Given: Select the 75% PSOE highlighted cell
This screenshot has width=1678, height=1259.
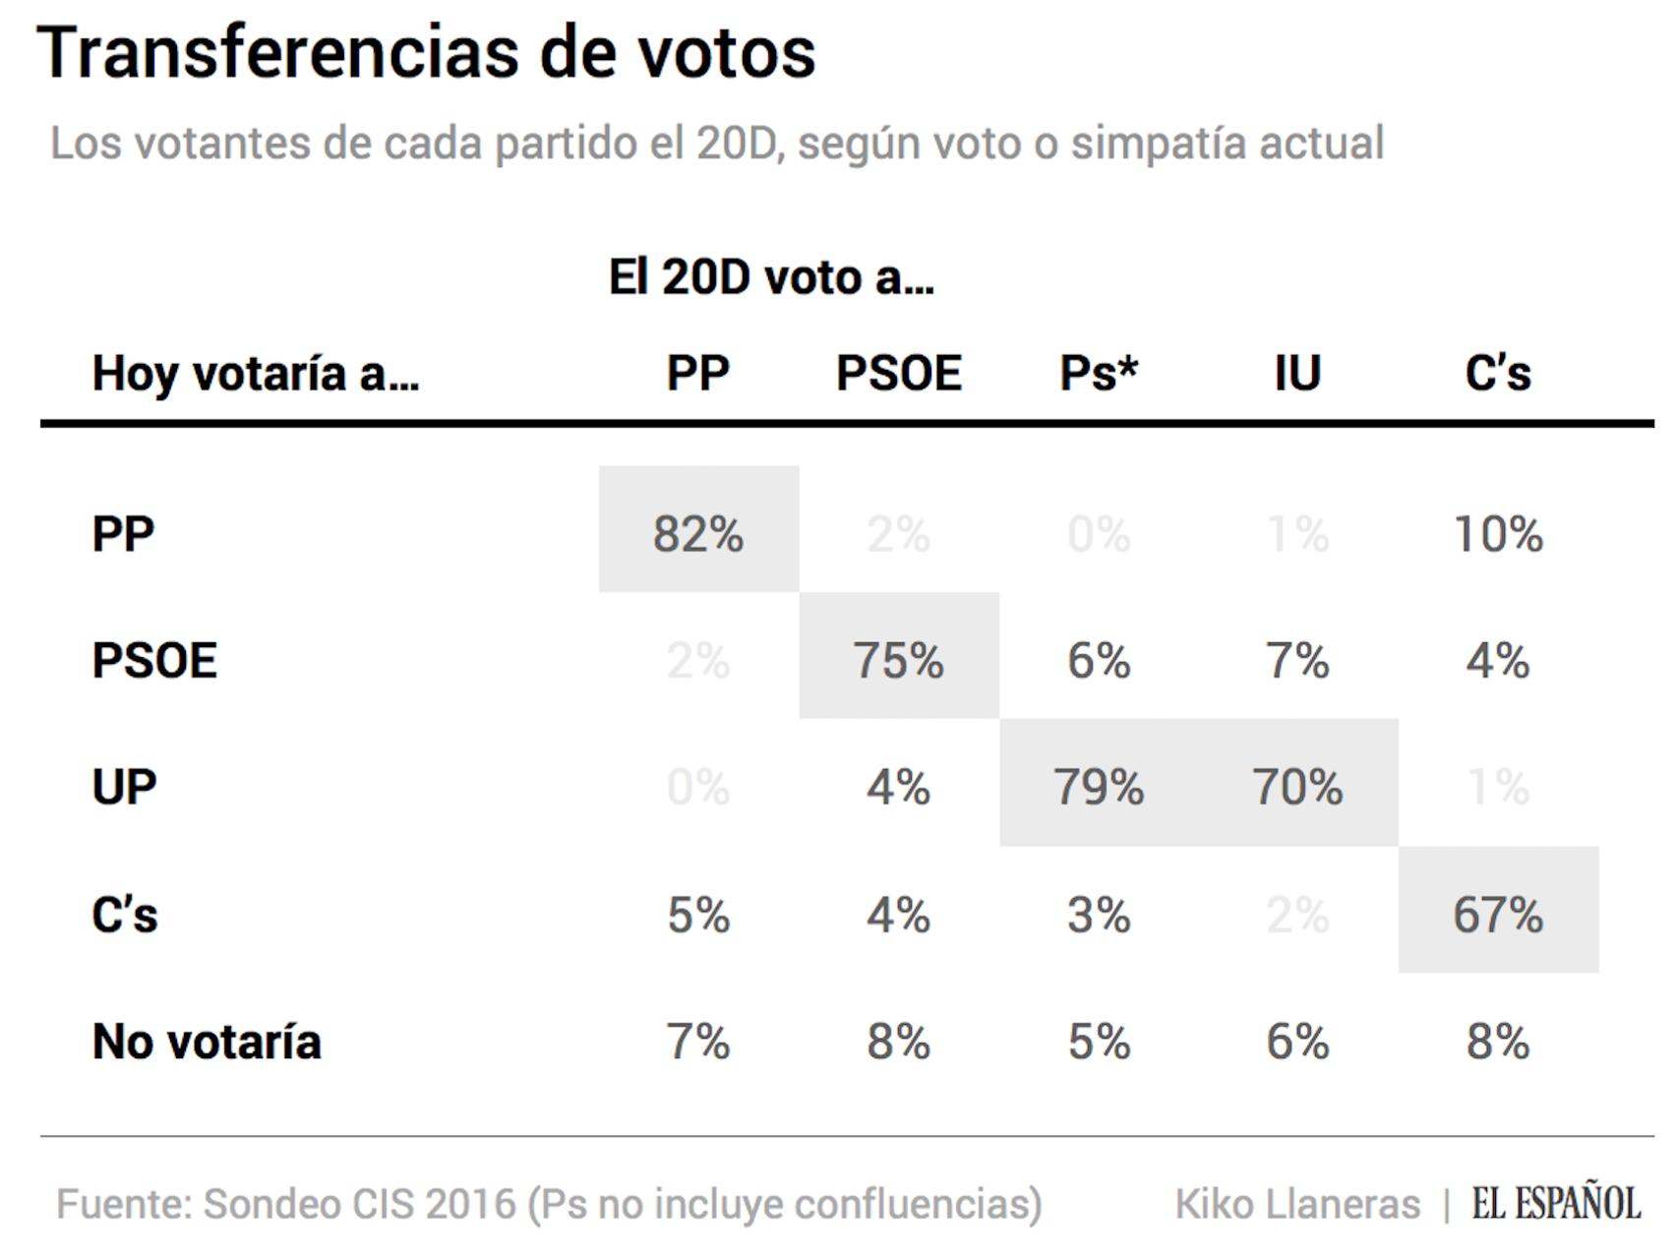Looking at the screenshot, I should pyautogui.click(x=899, y=656).
